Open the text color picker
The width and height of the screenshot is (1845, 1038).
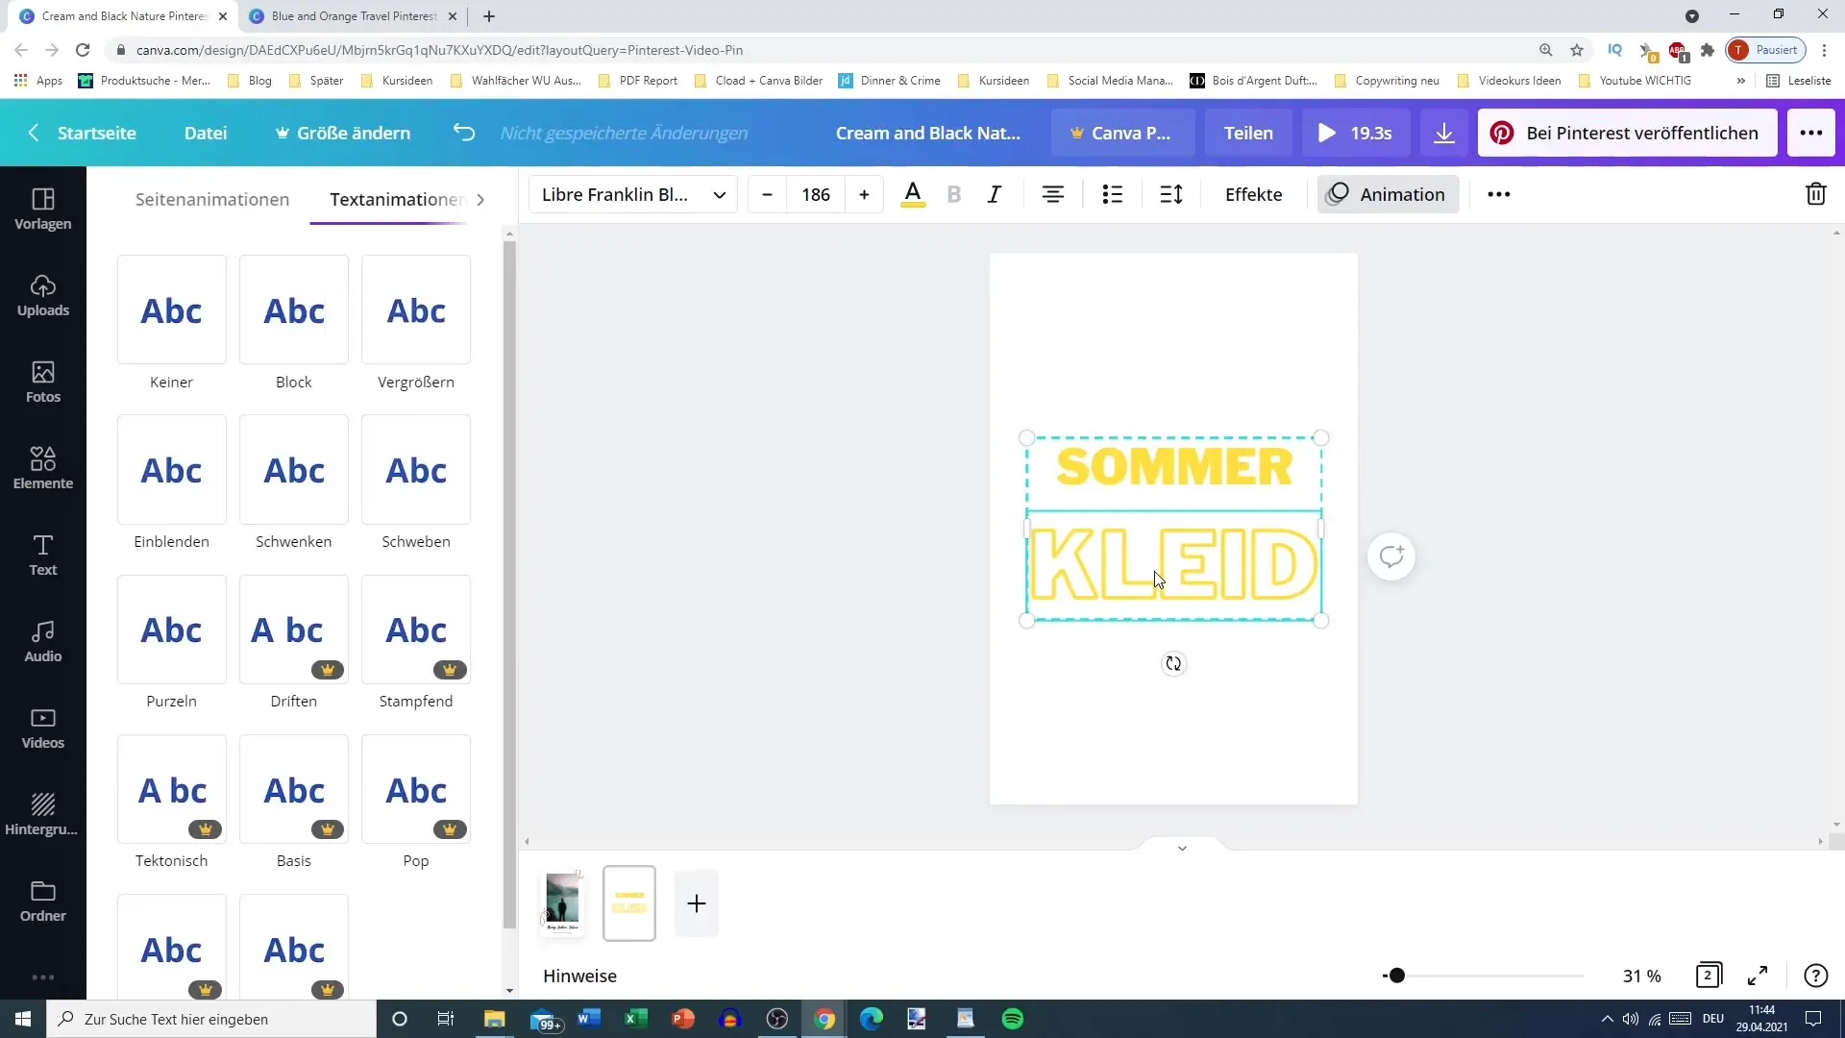[913, 194]
